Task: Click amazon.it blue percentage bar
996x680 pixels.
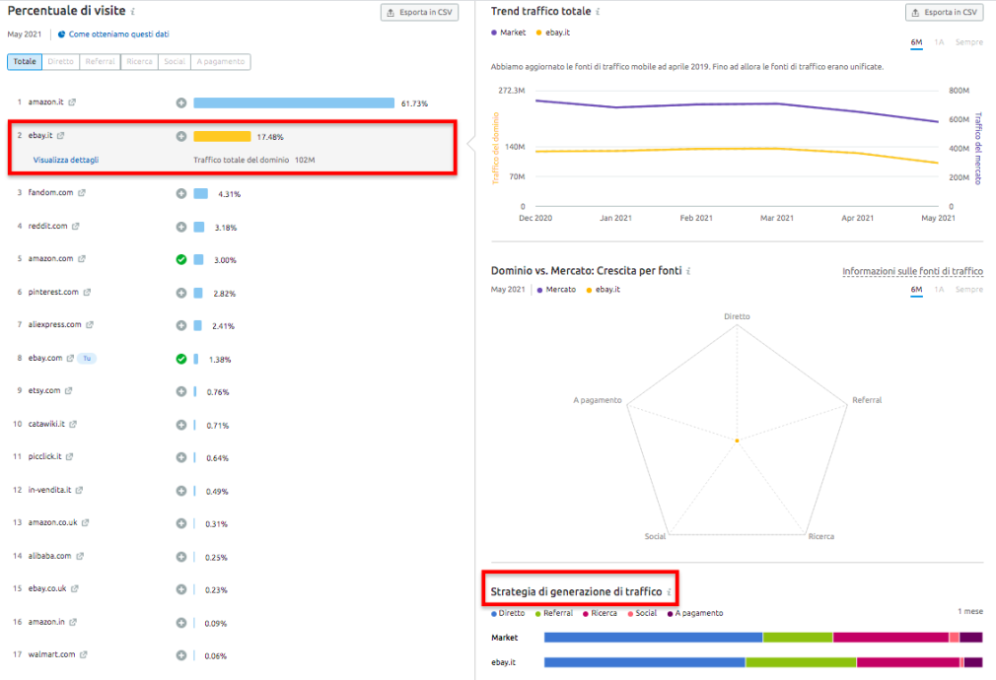Action: coord(294,102)
